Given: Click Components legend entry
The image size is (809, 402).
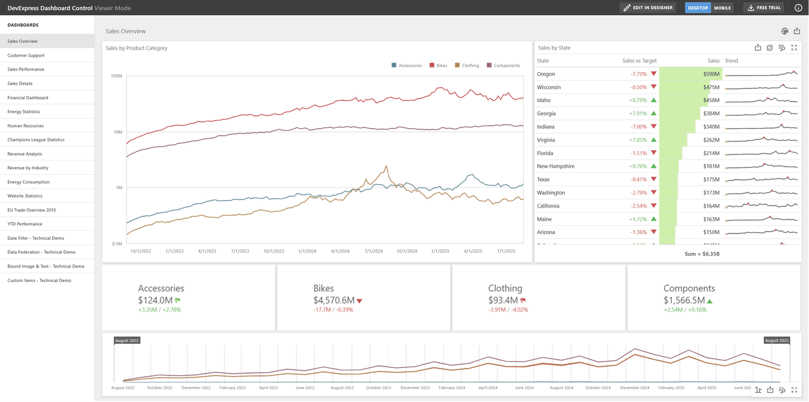Looking at the screenshot, I should 503,66.
